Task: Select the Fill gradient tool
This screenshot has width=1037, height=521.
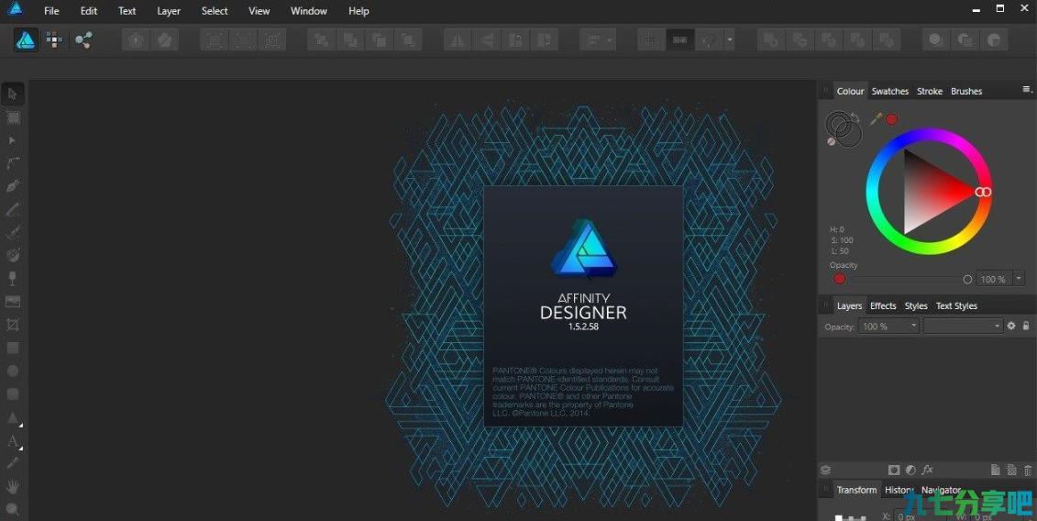Action: click(13, 255)
